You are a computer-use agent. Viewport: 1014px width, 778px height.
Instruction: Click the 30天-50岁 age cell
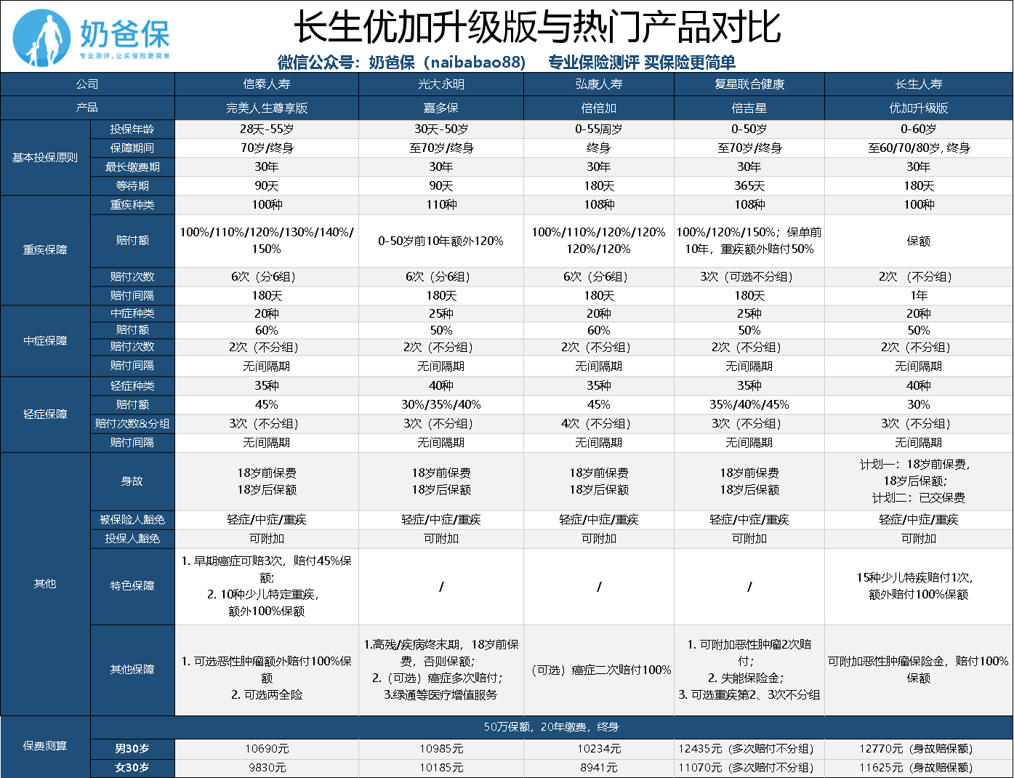(441, 129)
